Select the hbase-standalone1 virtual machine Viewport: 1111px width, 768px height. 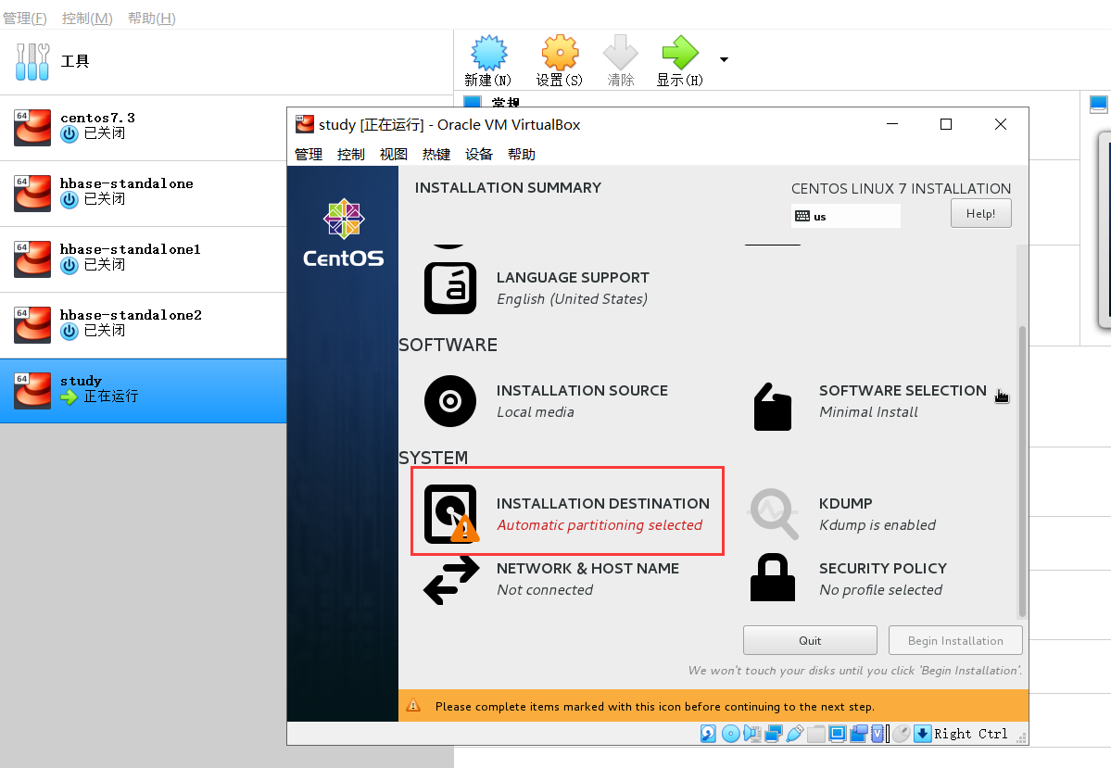click(x=130, y=258)
